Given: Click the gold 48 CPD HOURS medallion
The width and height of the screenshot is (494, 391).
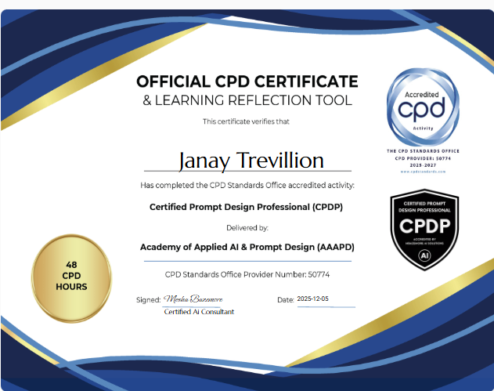Looking at the screenshot, I should tap(71, 278).
